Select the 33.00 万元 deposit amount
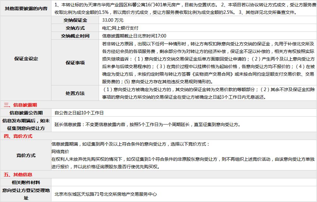The image size is (317, 202). point(113,20)
